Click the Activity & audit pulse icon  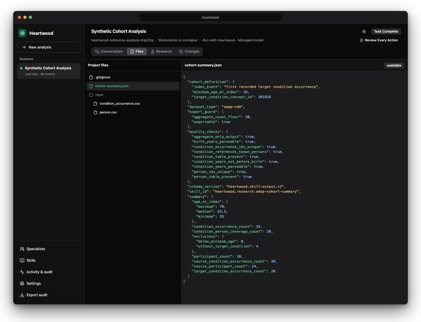22,272
